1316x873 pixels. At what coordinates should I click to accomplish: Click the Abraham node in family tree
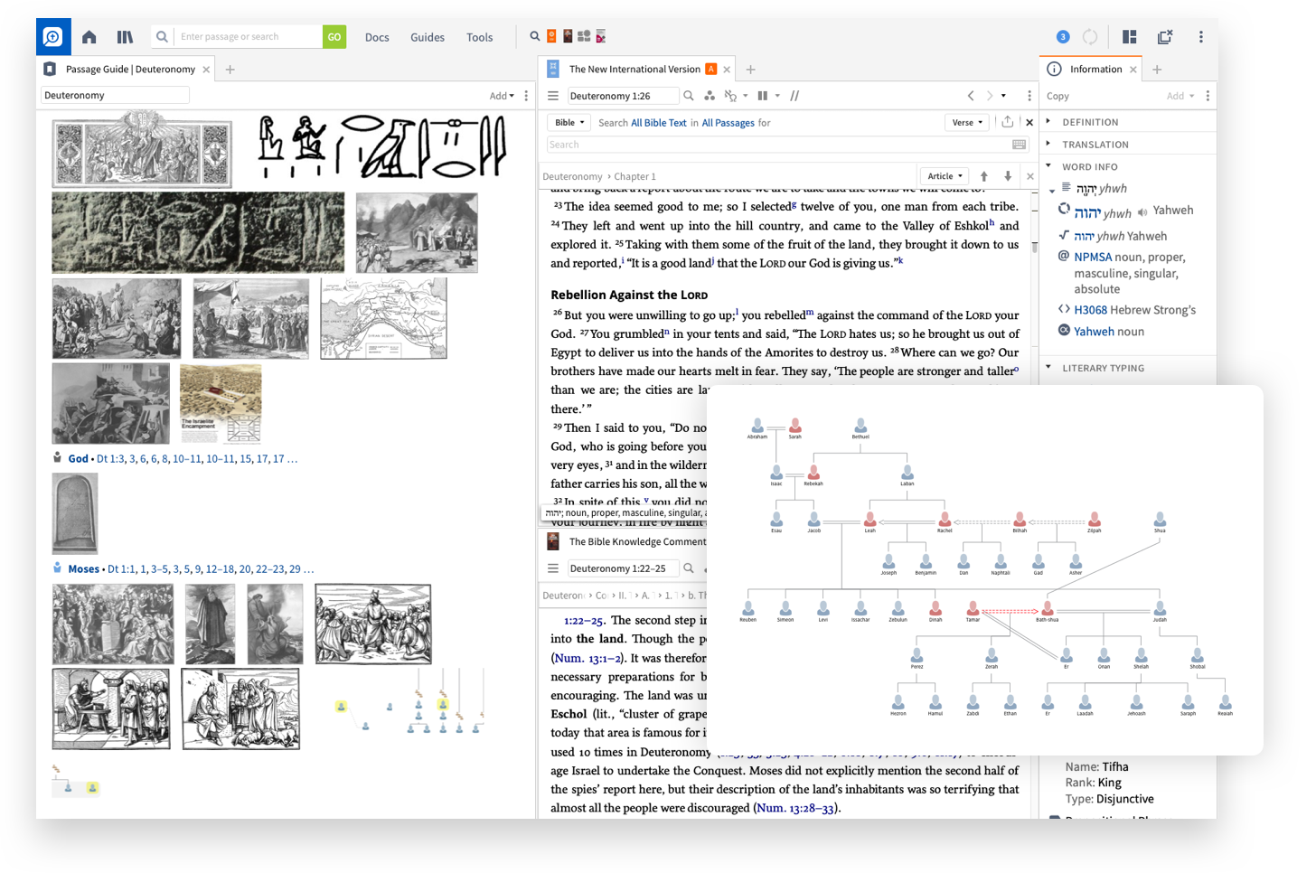click(757, 428)
